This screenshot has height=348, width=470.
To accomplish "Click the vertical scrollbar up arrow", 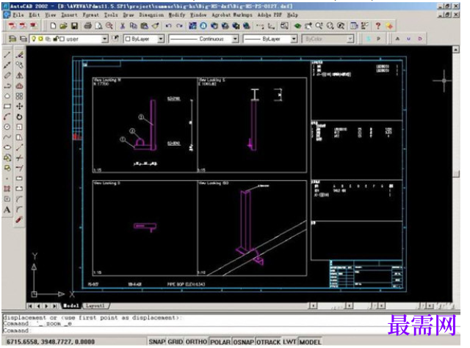I will (x=456, y=49).
